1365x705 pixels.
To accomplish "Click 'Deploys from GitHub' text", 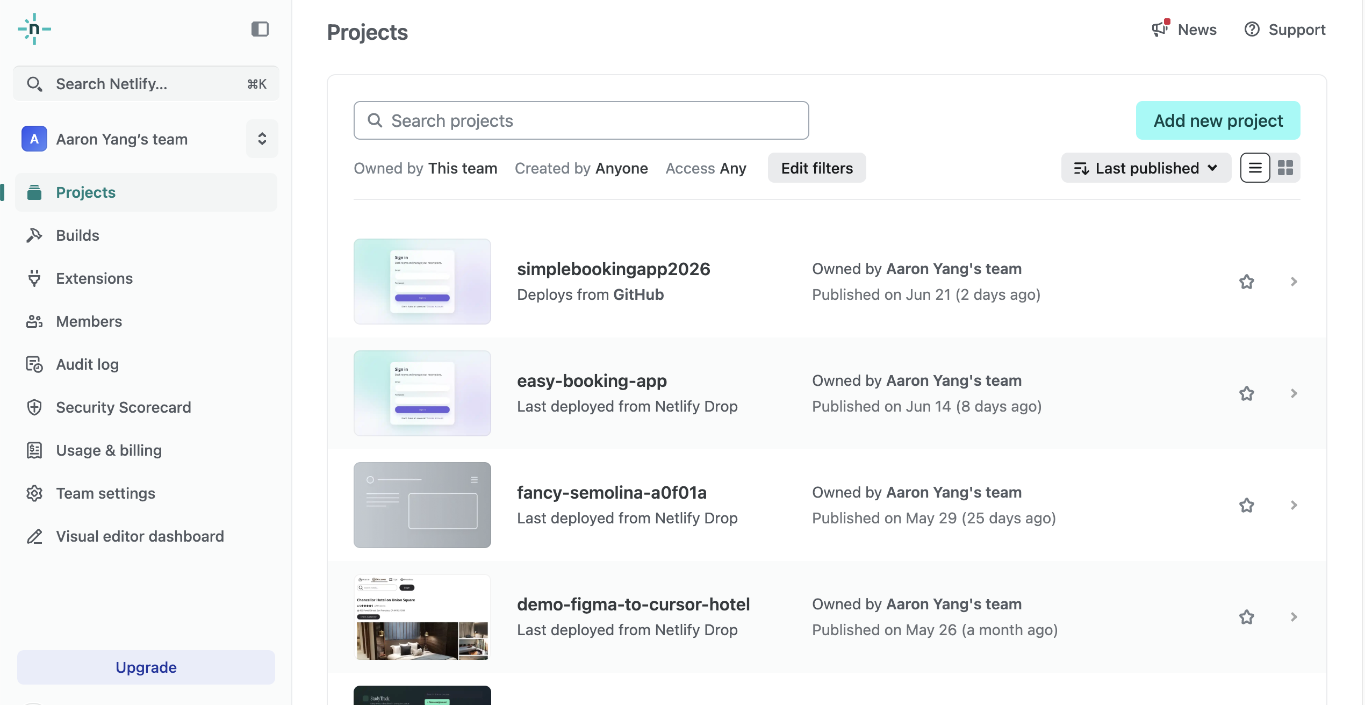I will click(590, 294).
